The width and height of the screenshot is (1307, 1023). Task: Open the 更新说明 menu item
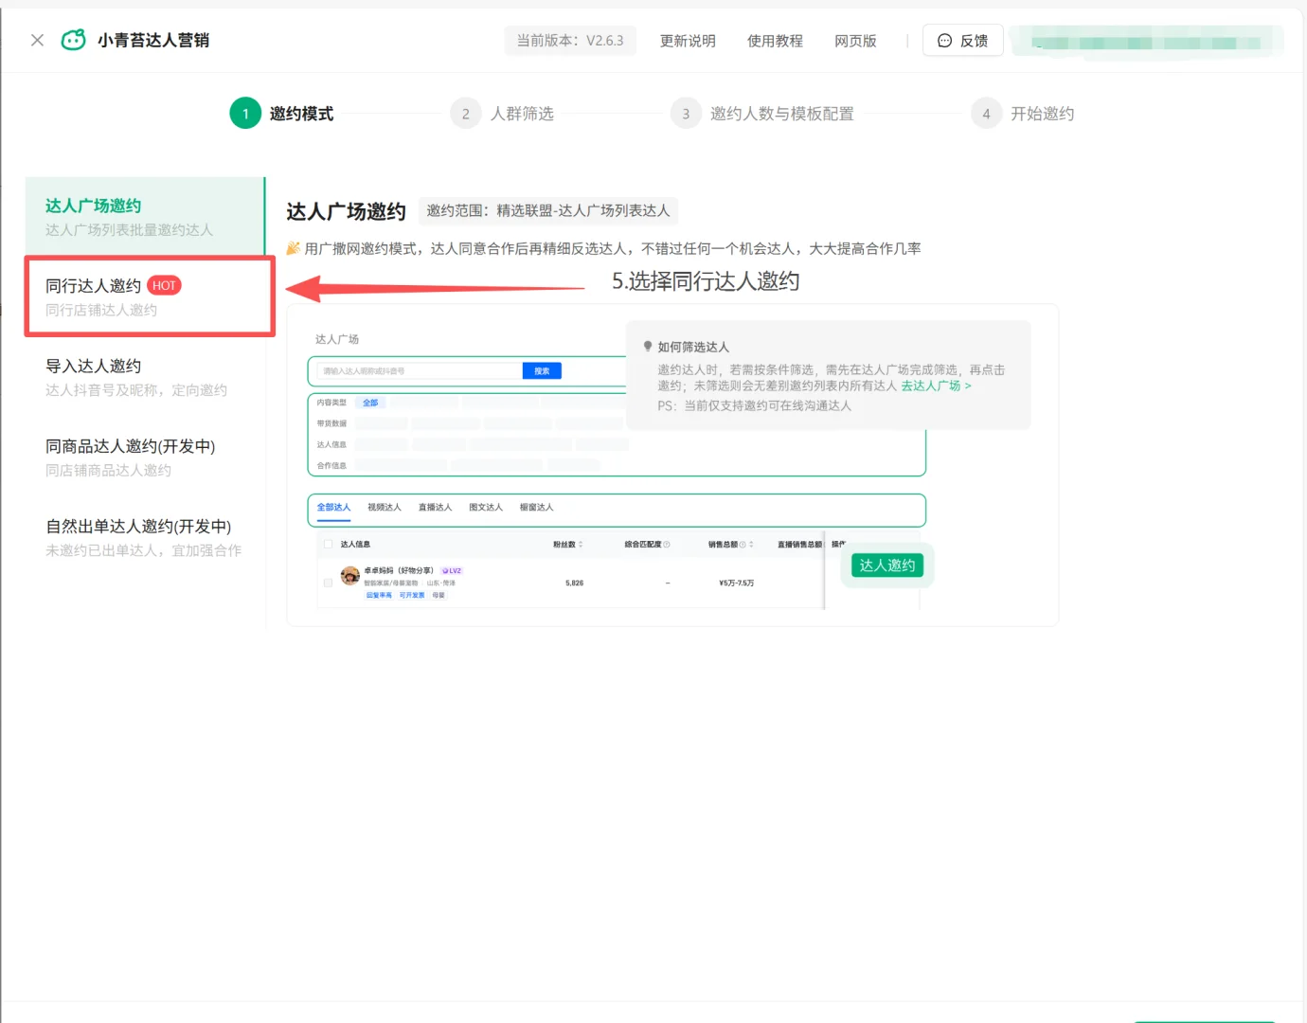[x=688, y=41]
